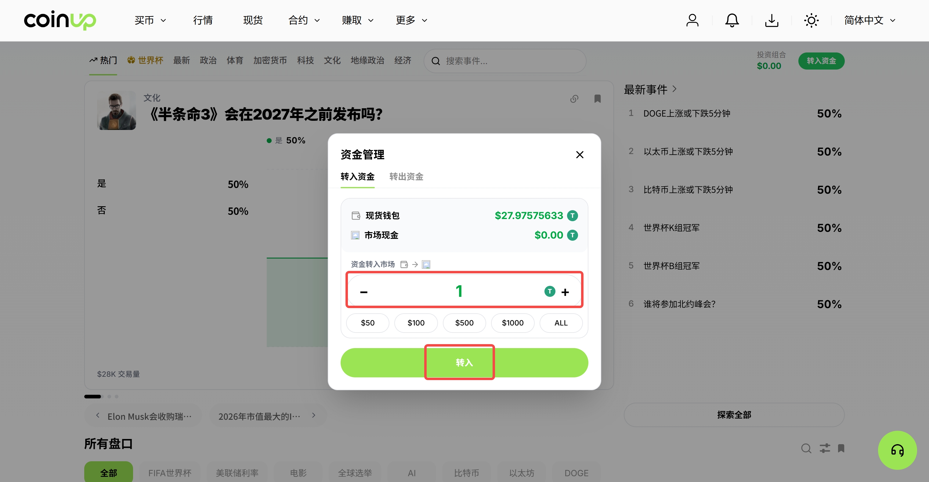Image resolution: width=929 pixels, height=482 pixels.
Task: Open 谁将参加北约峰会? event
Action: [734, 304]
